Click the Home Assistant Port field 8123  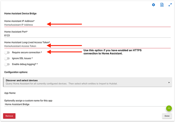point(87,35)
